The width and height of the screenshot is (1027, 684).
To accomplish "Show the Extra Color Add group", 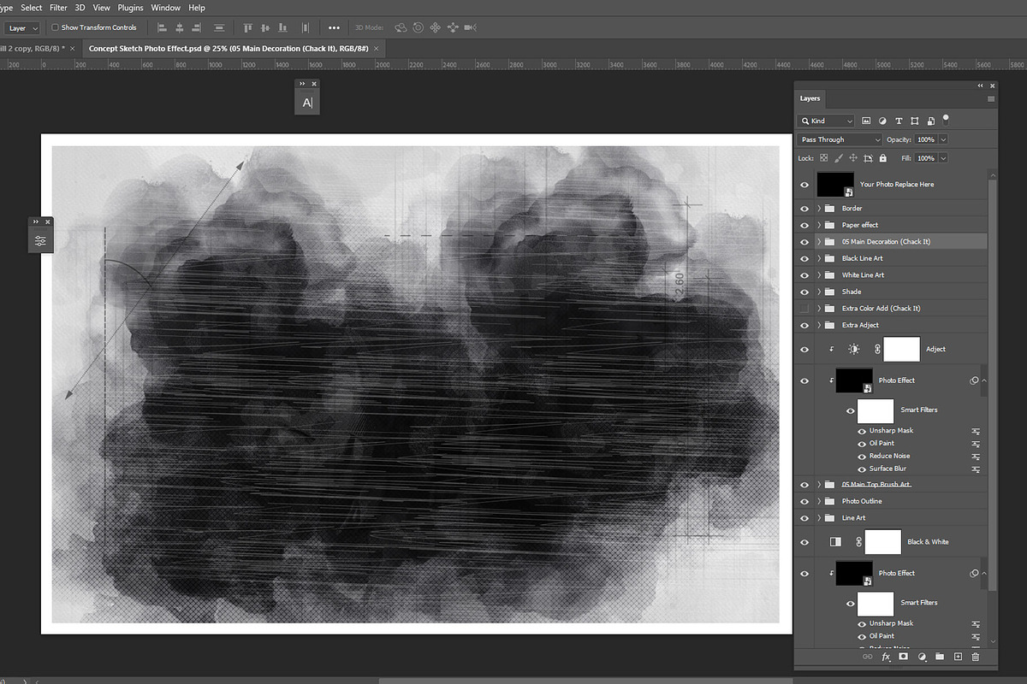I will [x=804, y=308].
